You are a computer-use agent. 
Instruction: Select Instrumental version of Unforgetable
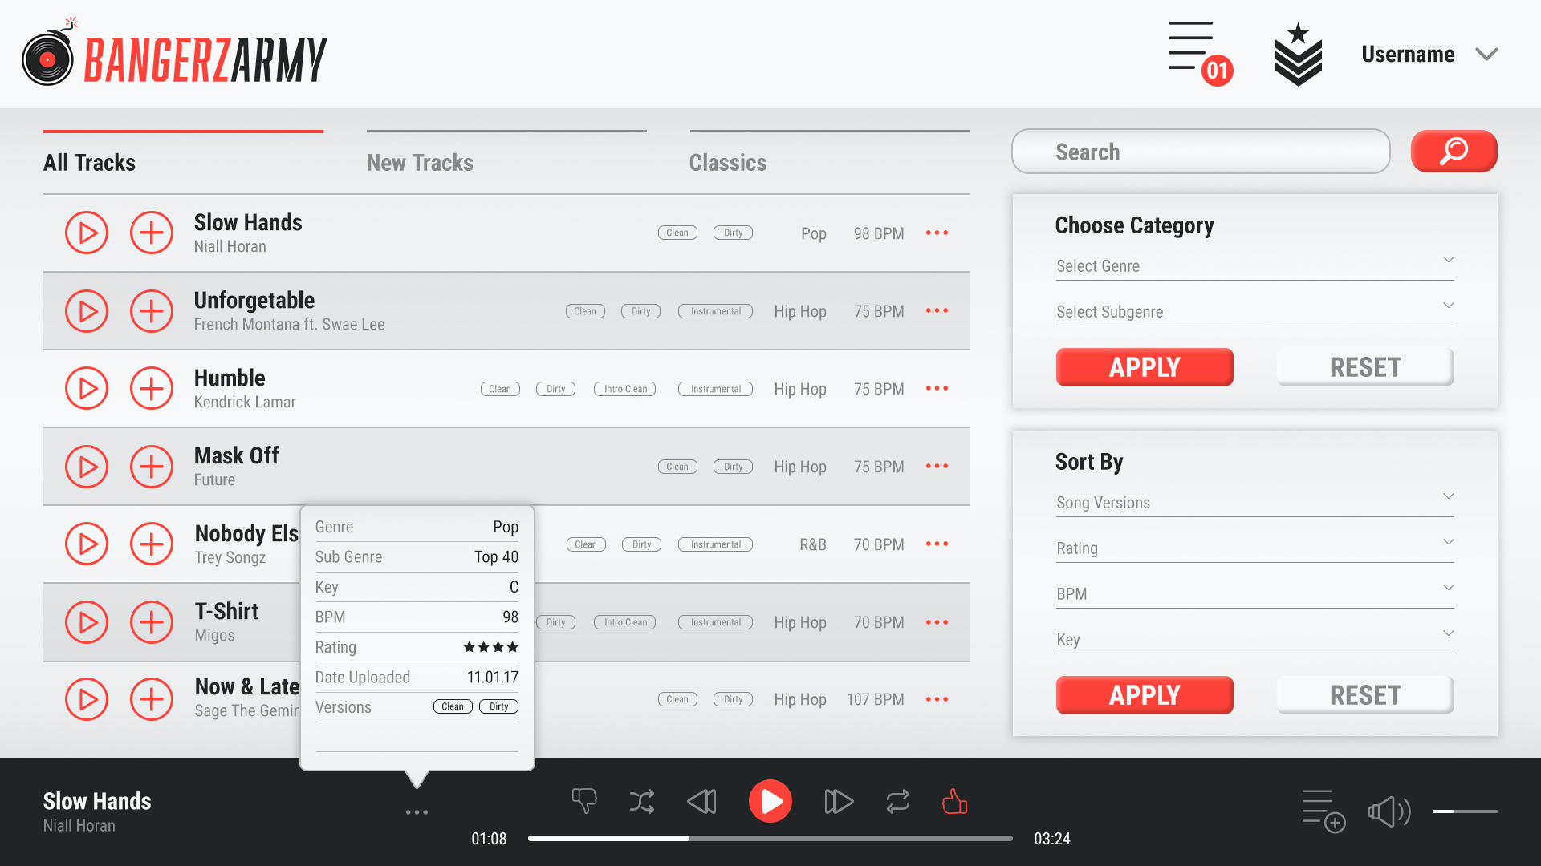pos(715,311)
